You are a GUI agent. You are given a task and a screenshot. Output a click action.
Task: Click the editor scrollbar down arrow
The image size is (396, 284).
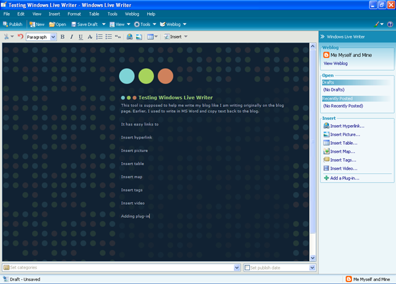[x=312, y=258]
